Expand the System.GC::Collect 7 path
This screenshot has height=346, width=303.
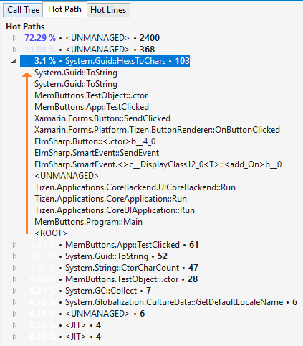(14, 291)
